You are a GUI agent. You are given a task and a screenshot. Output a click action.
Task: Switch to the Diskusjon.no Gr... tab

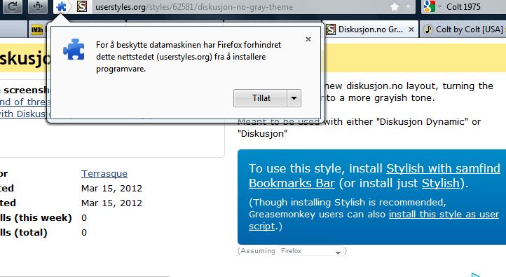coord(370,29)
